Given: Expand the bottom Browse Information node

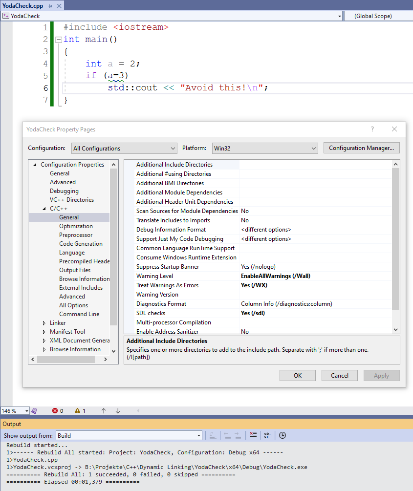Looking at the screenshot, I should point(44,349).
